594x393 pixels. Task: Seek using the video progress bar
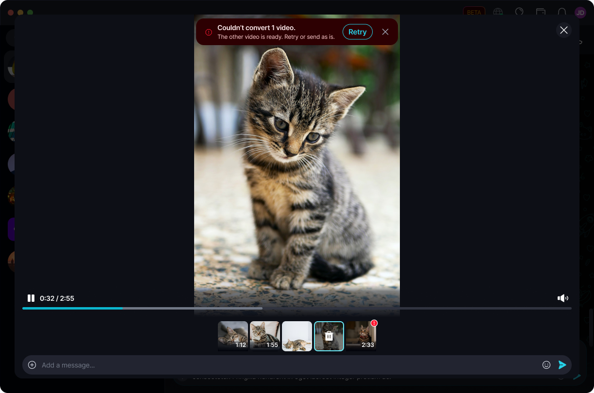pos(297,308)
